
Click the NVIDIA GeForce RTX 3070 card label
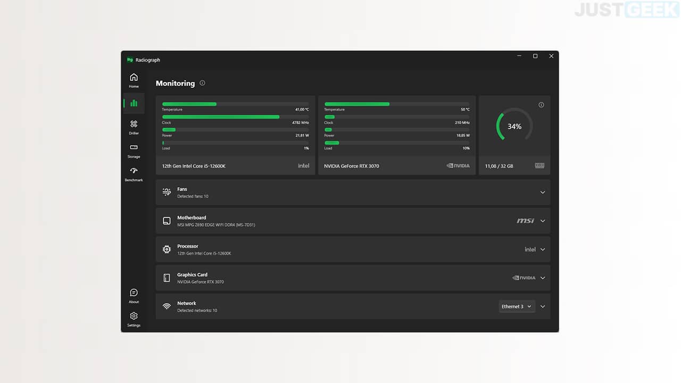click(x=352, y=166)
